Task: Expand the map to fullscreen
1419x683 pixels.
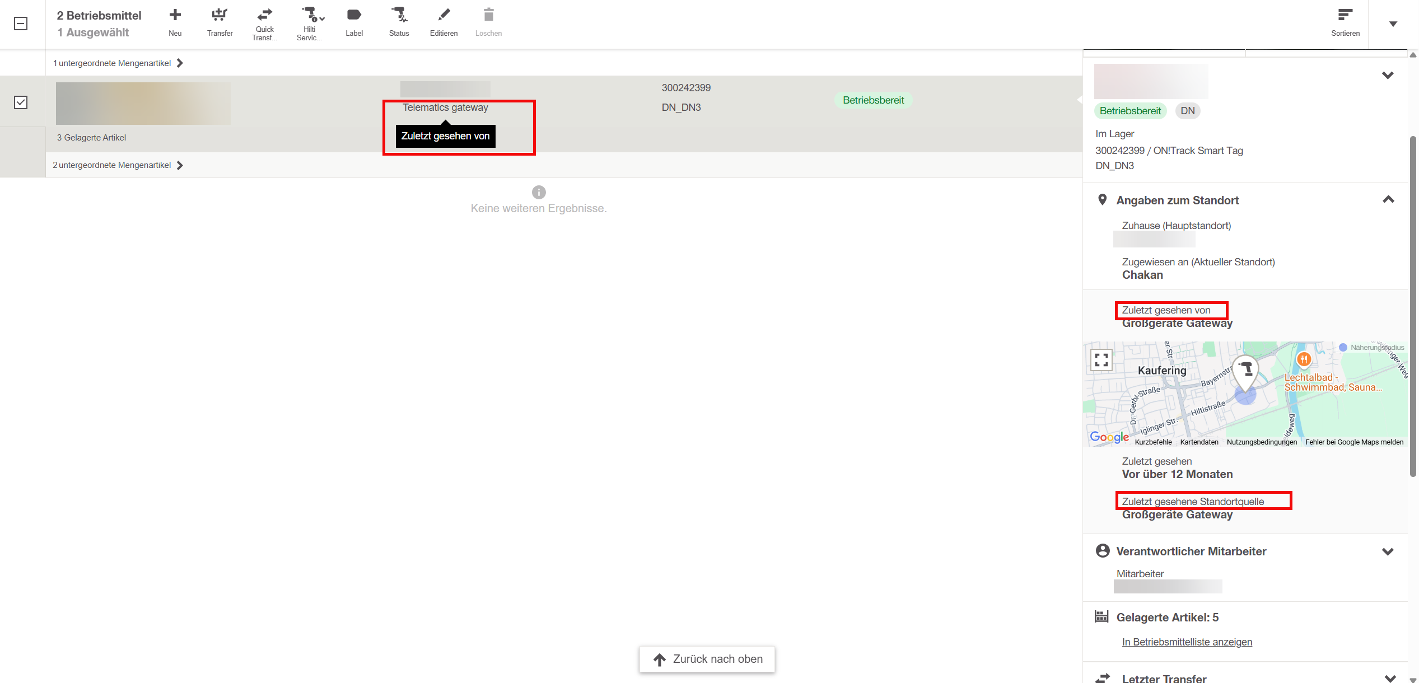Action: [1101, 359]
